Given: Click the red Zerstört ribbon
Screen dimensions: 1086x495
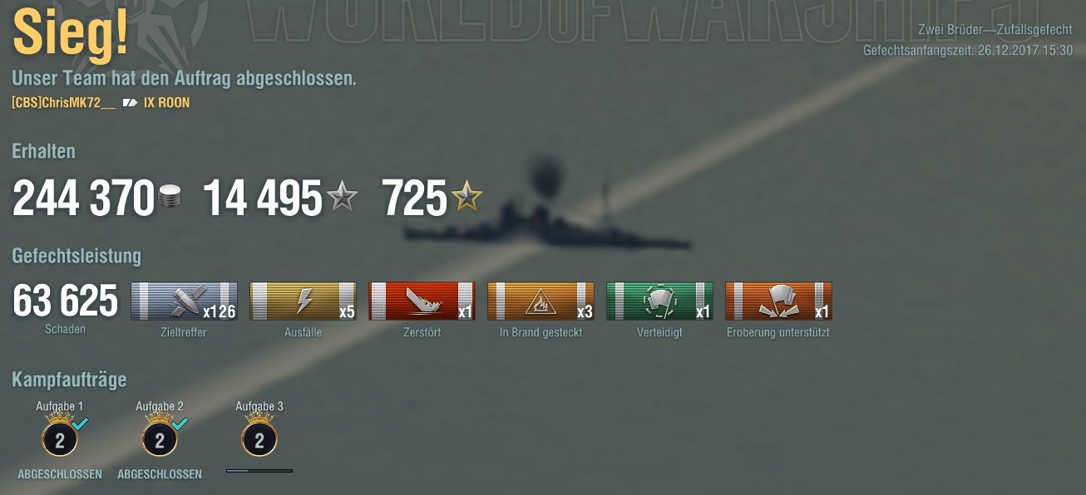Looking at the screenshot, I should (x=422, y=301).
